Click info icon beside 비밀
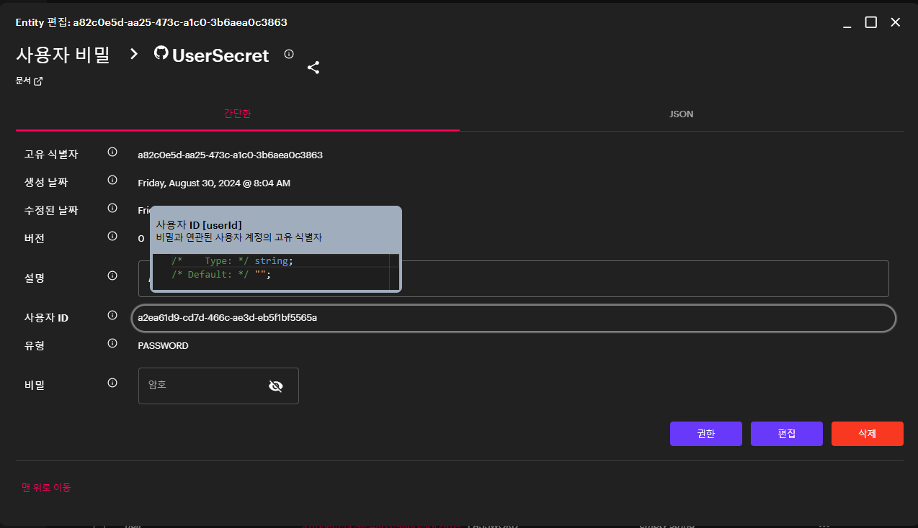This screenshot has height=528, width=918. coord(112,383)
